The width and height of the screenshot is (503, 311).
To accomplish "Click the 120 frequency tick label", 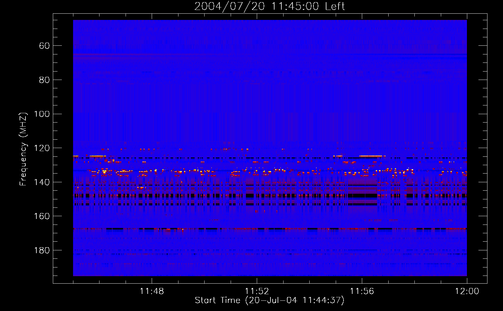I will (42, 148).
